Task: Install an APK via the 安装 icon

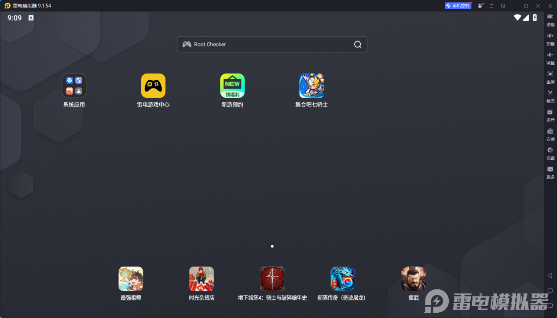Action: (550, 134)
